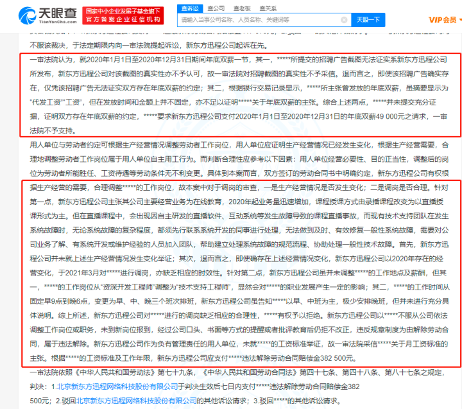Click text 3.驳回*****的其他诉讼请求。
This screenshot has width=462, height=409.
(298, 401)
